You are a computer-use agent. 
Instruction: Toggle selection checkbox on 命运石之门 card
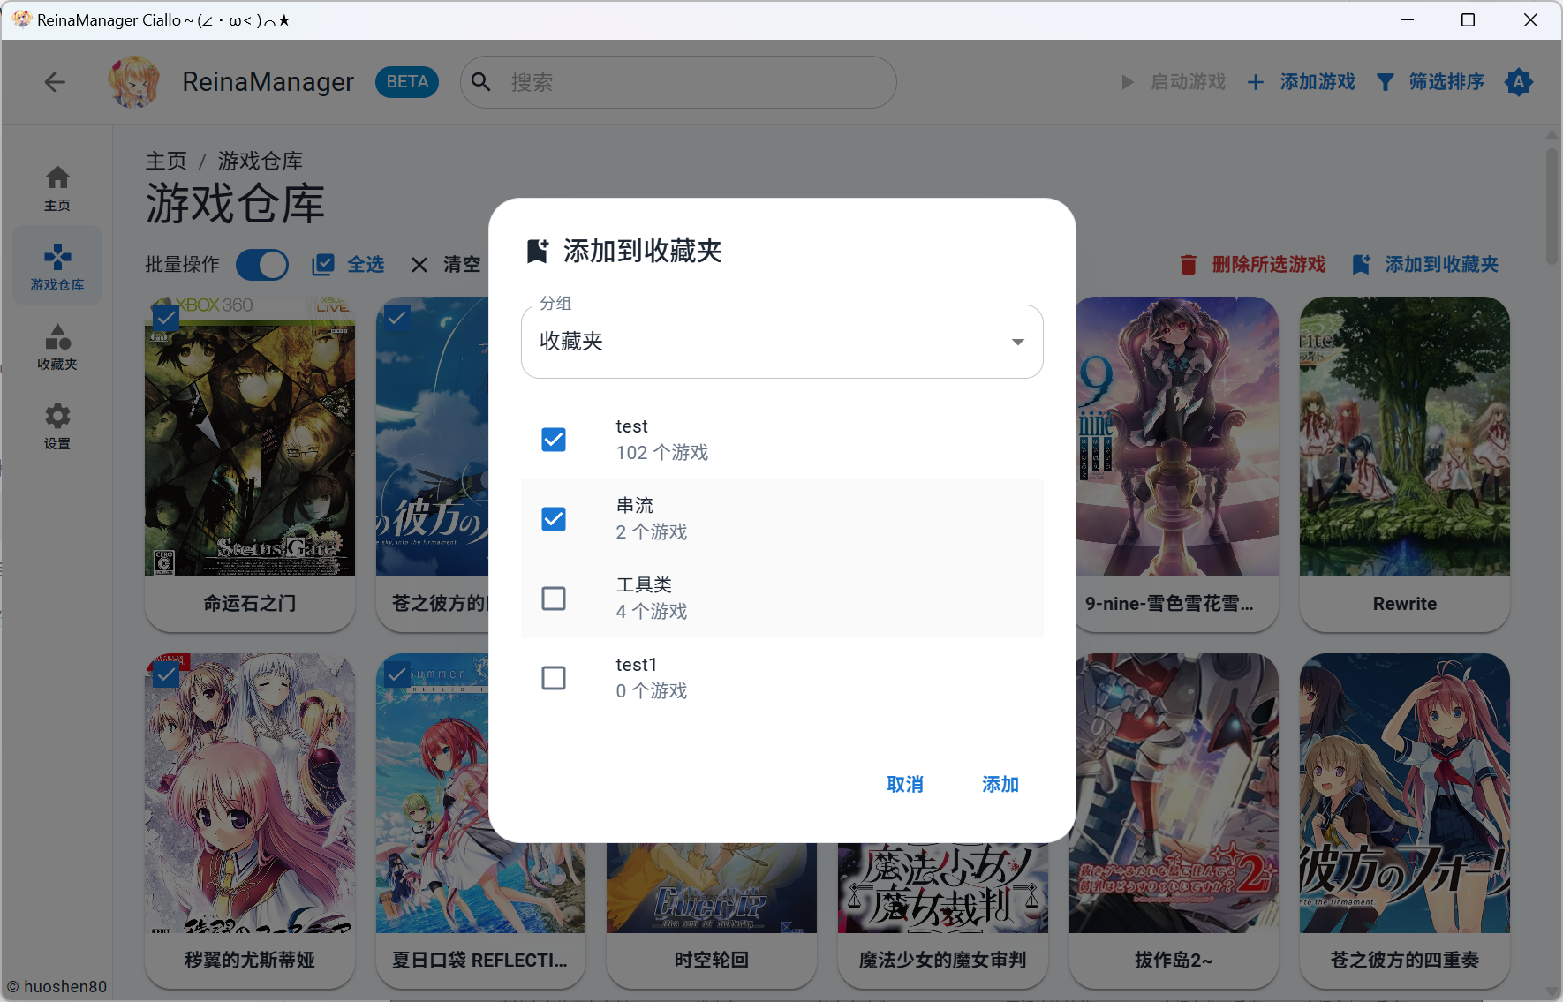pos(166,318)
